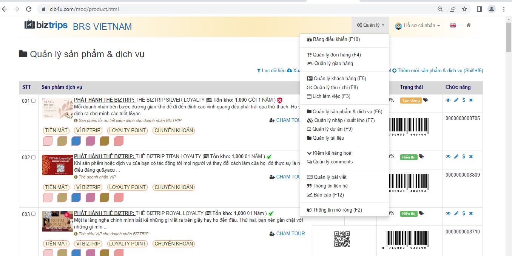Toggle the Hiển thị badge for TITAN LOYALTY

(x=409, y=157)
